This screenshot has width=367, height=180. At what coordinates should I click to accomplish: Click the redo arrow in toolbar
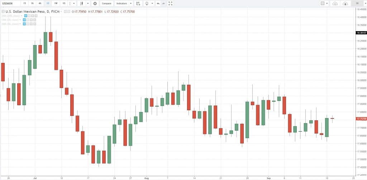tap(164, 3)
